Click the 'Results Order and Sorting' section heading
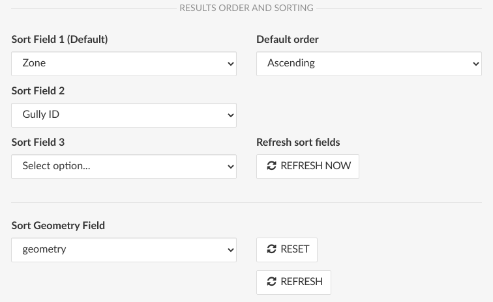Viewport: 493px width, 302px height. [246, 8]
